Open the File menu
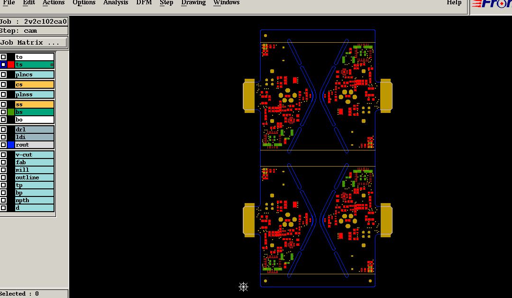The width and height of the screenshot is (512, 298). coord(9,2)
